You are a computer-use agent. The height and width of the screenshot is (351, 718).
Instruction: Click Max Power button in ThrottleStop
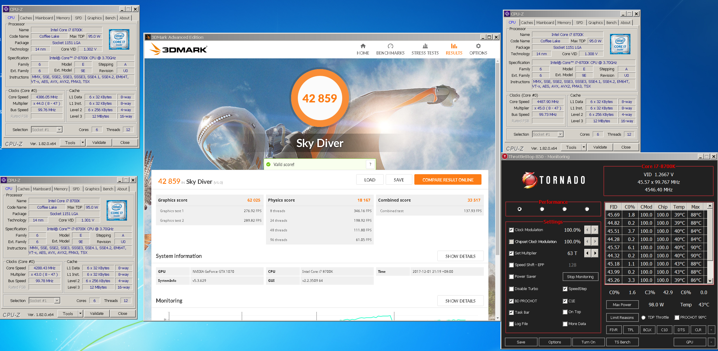tap(622, 305)
